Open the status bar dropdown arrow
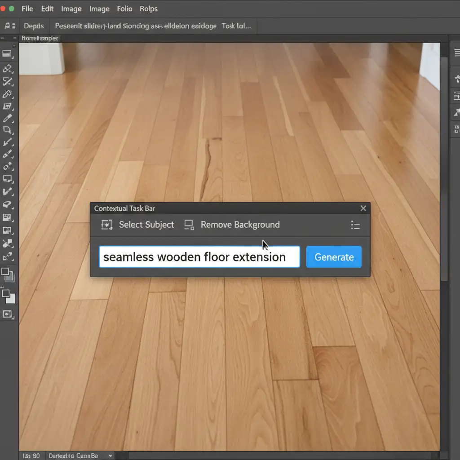This screenshot has height=460, width=460. click(111, 456)
